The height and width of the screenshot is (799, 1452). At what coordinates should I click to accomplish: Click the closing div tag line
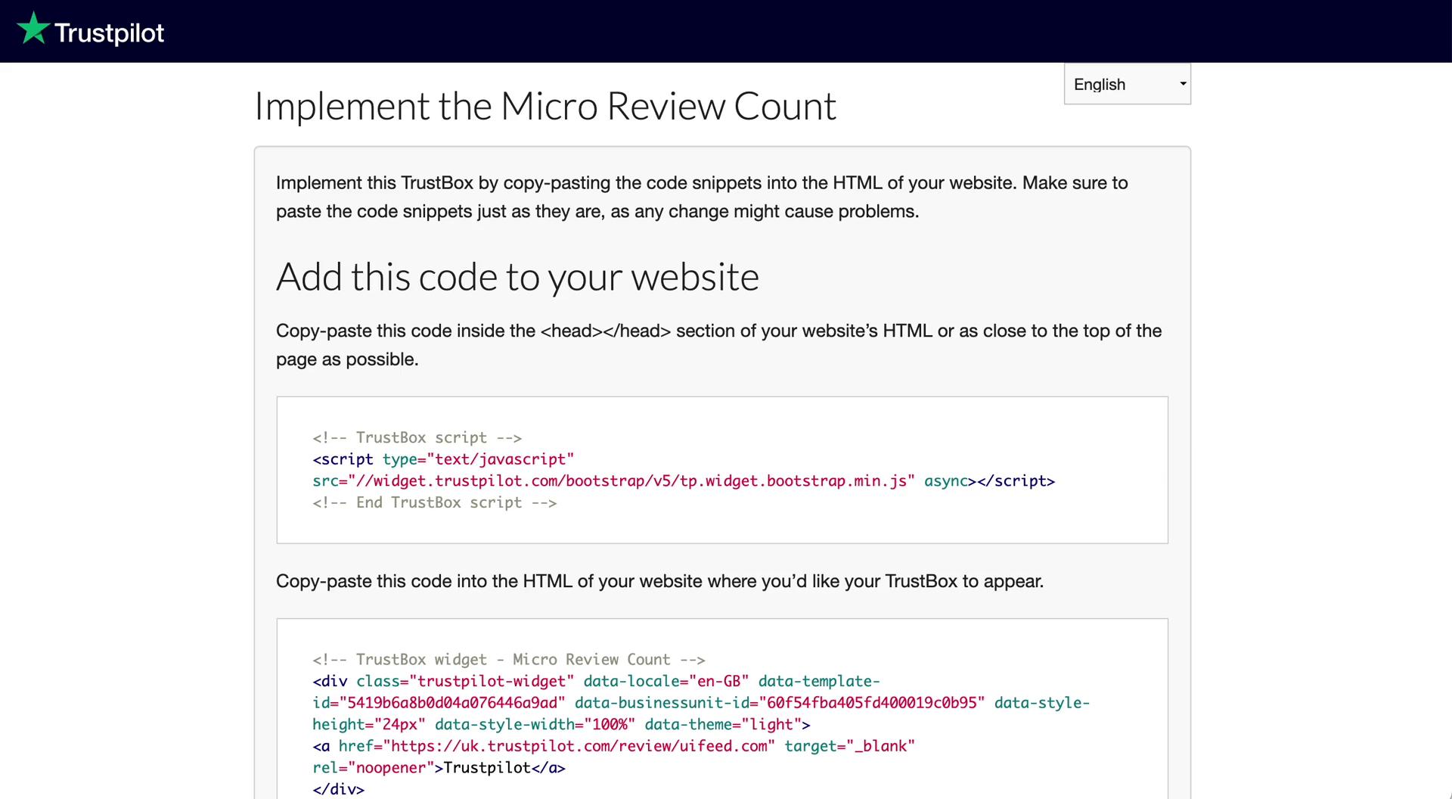coord(338,789)
